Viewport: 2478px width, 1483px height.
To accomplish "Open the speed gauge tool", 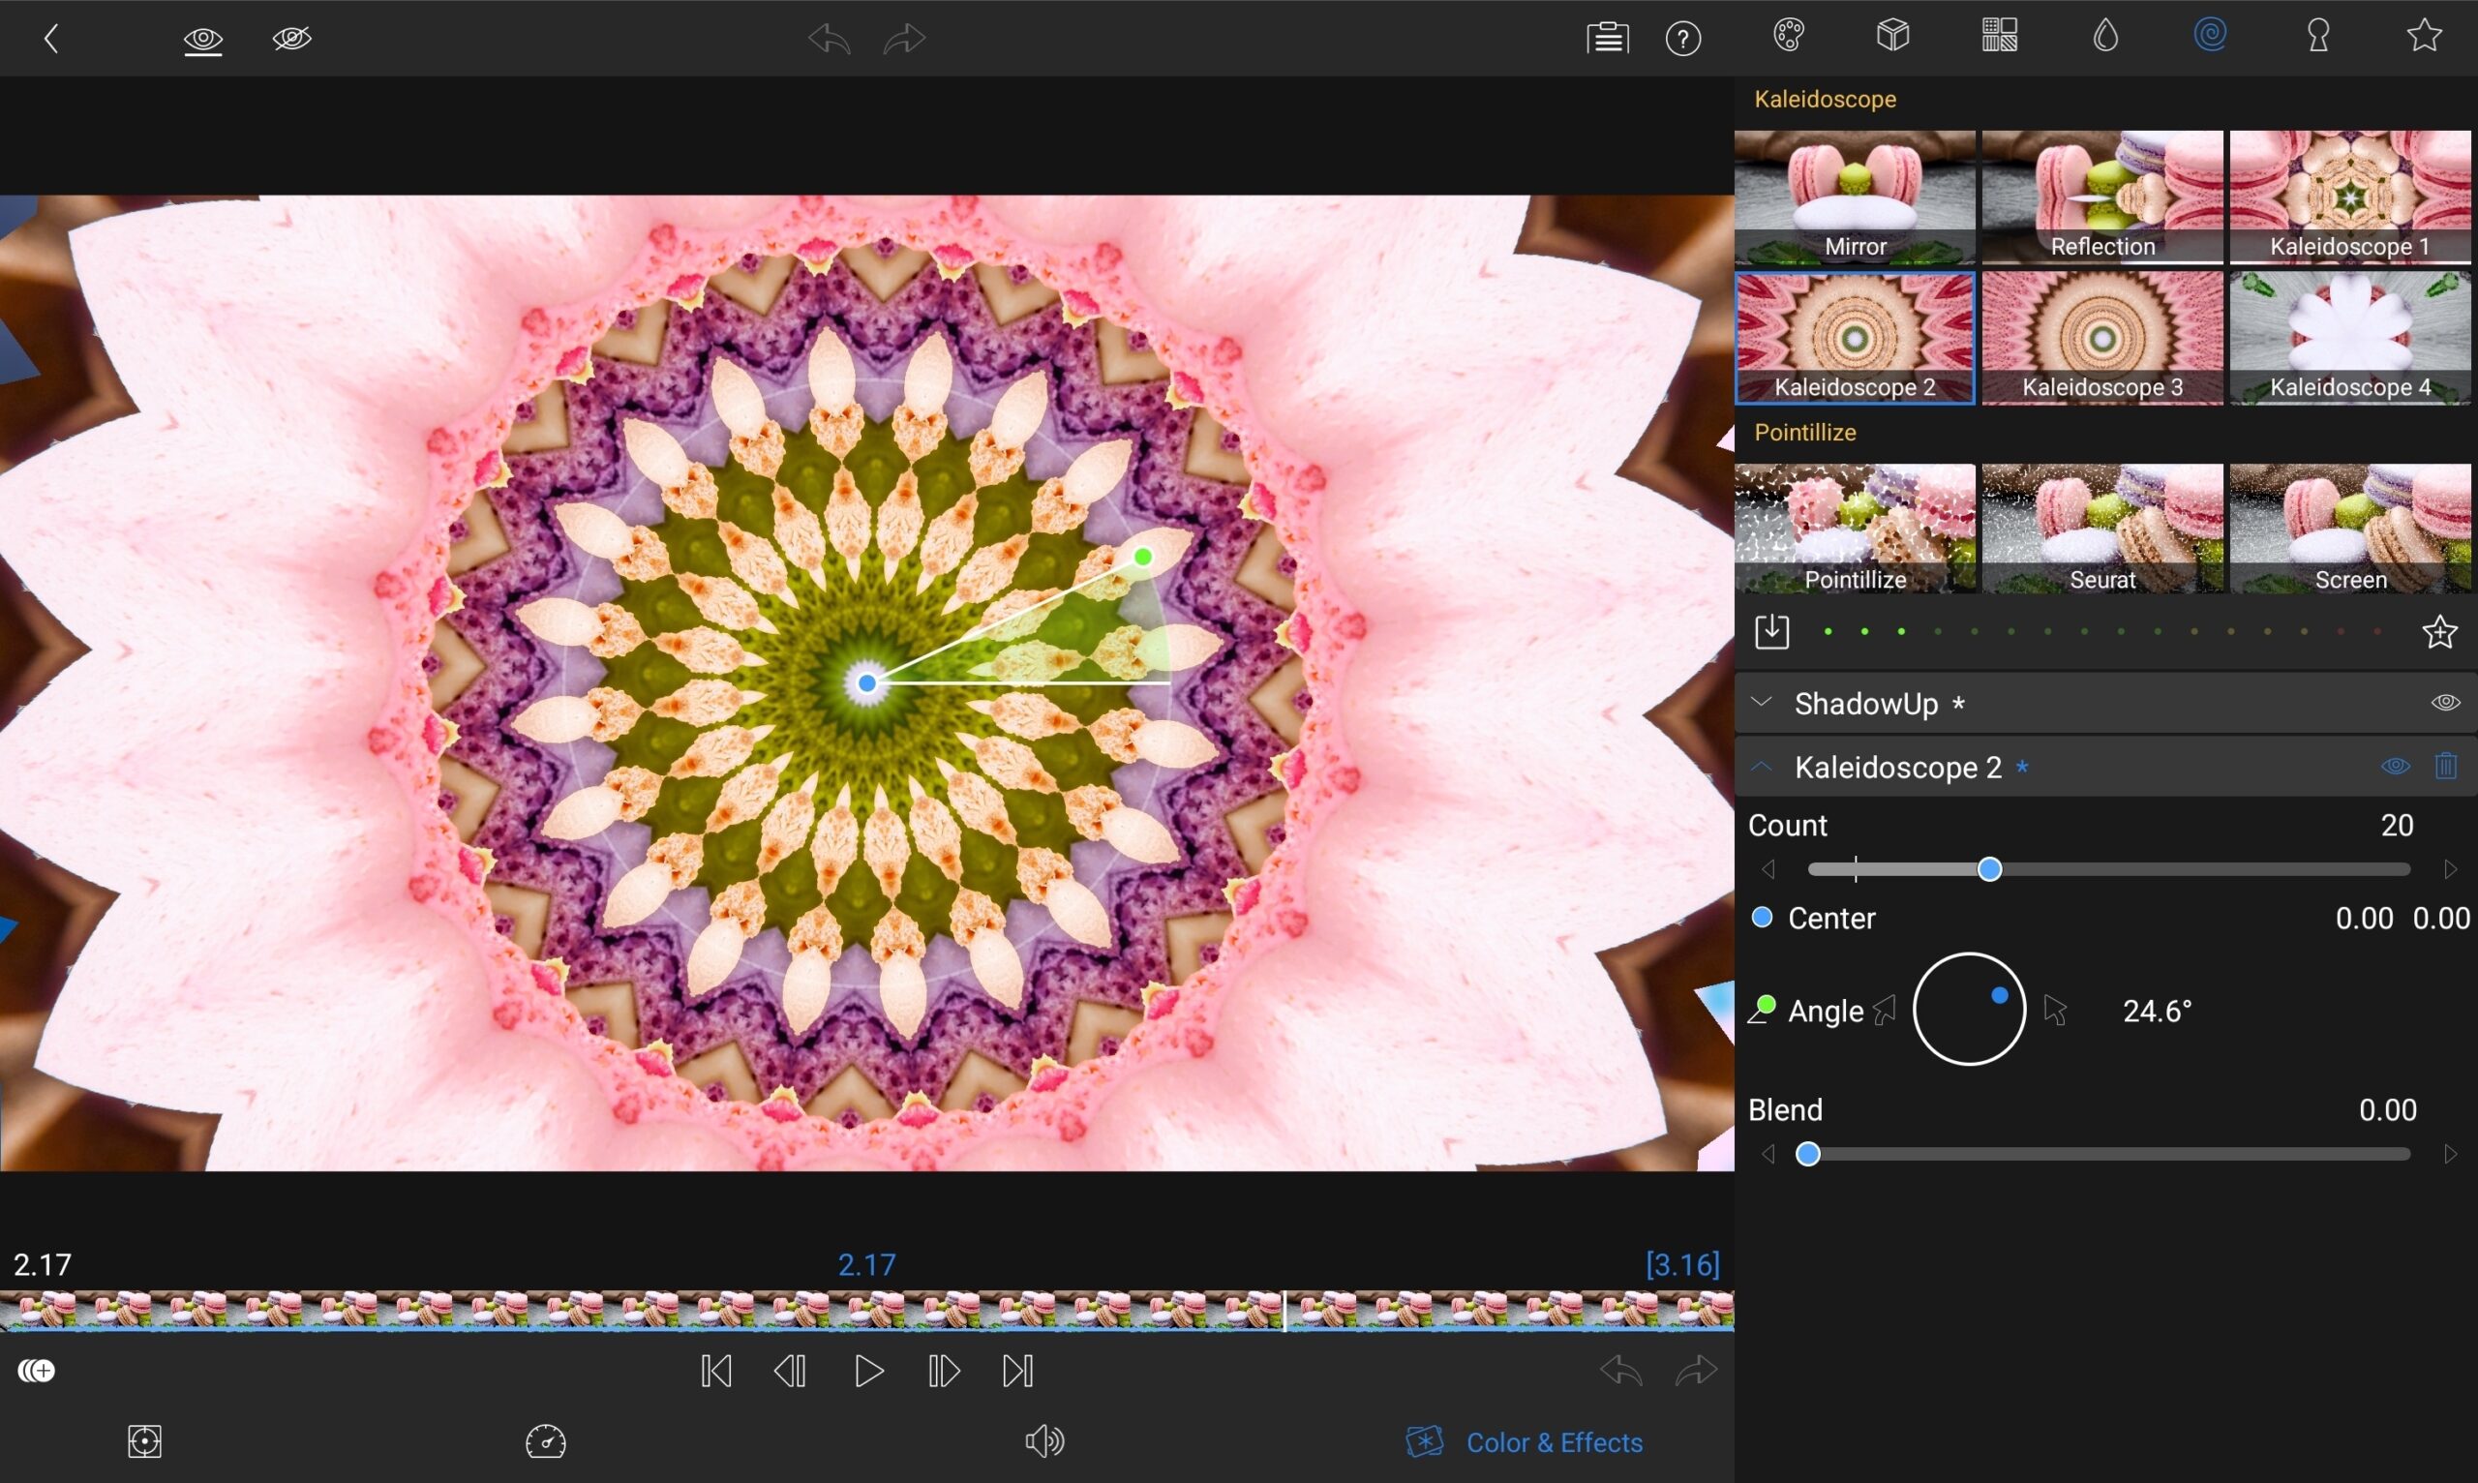I will click(546, 1441).
